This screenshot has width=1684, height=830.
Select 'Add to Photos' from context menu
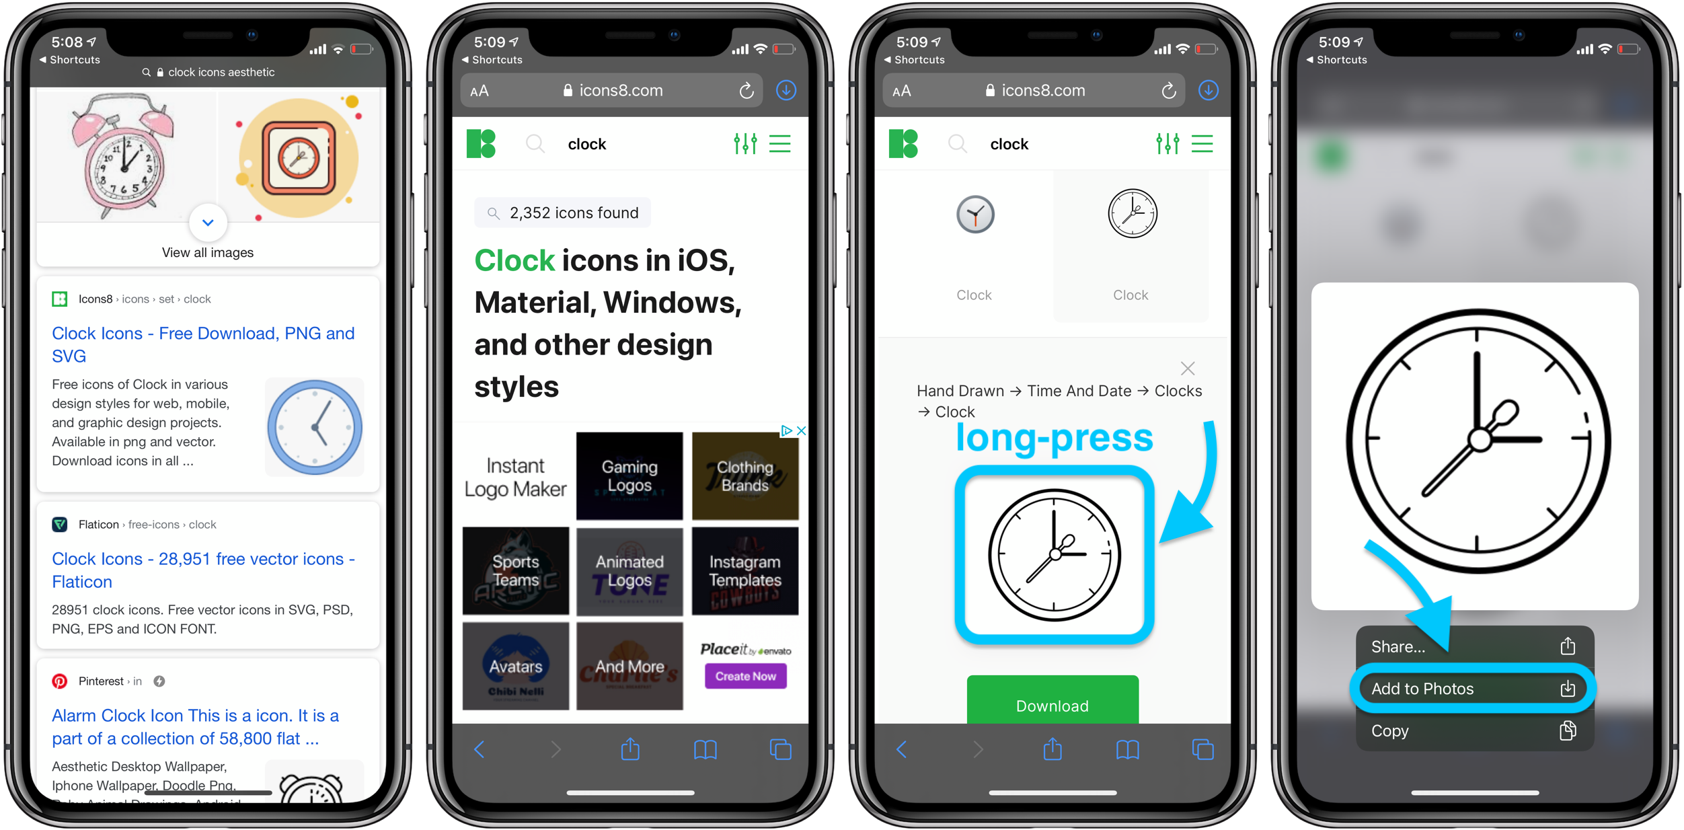click(x=1464, y=688)
